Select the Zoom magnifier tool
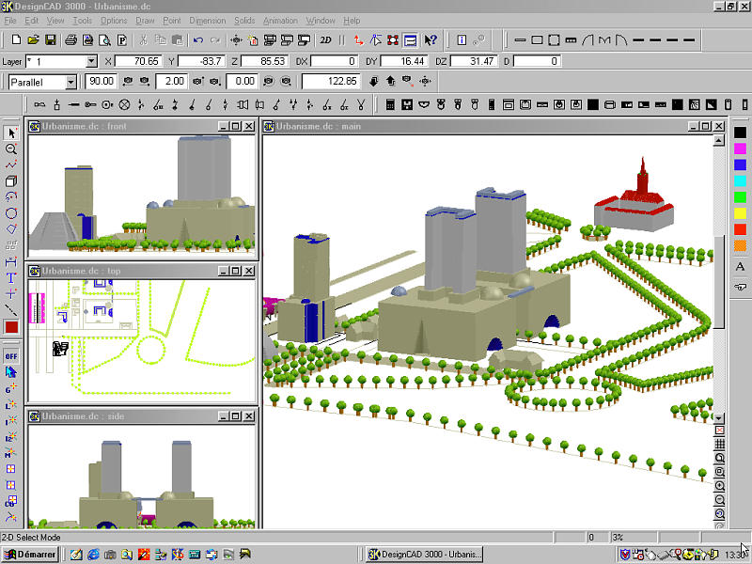 [11, 149]
